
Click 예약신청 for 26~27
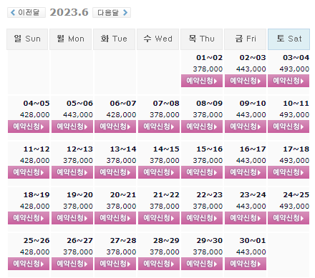pyautogui.click(x=72, y=264)
